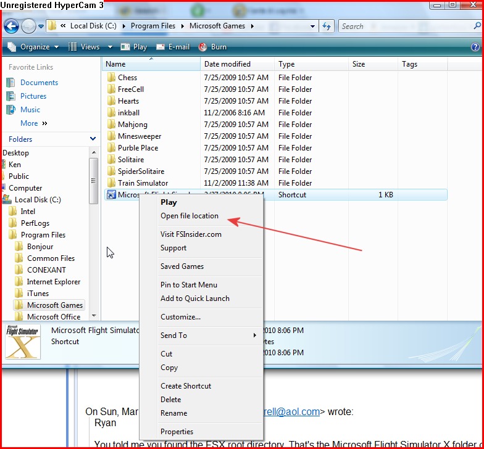Expand the Send To submenu

[254, 336]
